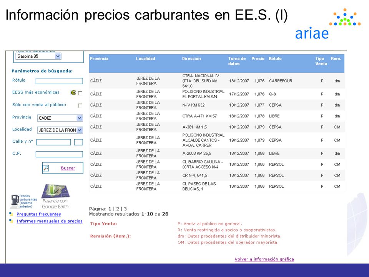Click the Dirección column header

(191, 58)
